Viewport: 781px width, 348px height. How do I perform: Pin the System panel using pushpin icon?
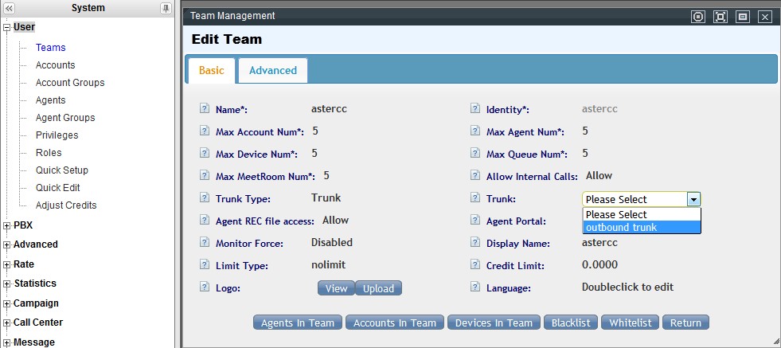click(166, 8)
